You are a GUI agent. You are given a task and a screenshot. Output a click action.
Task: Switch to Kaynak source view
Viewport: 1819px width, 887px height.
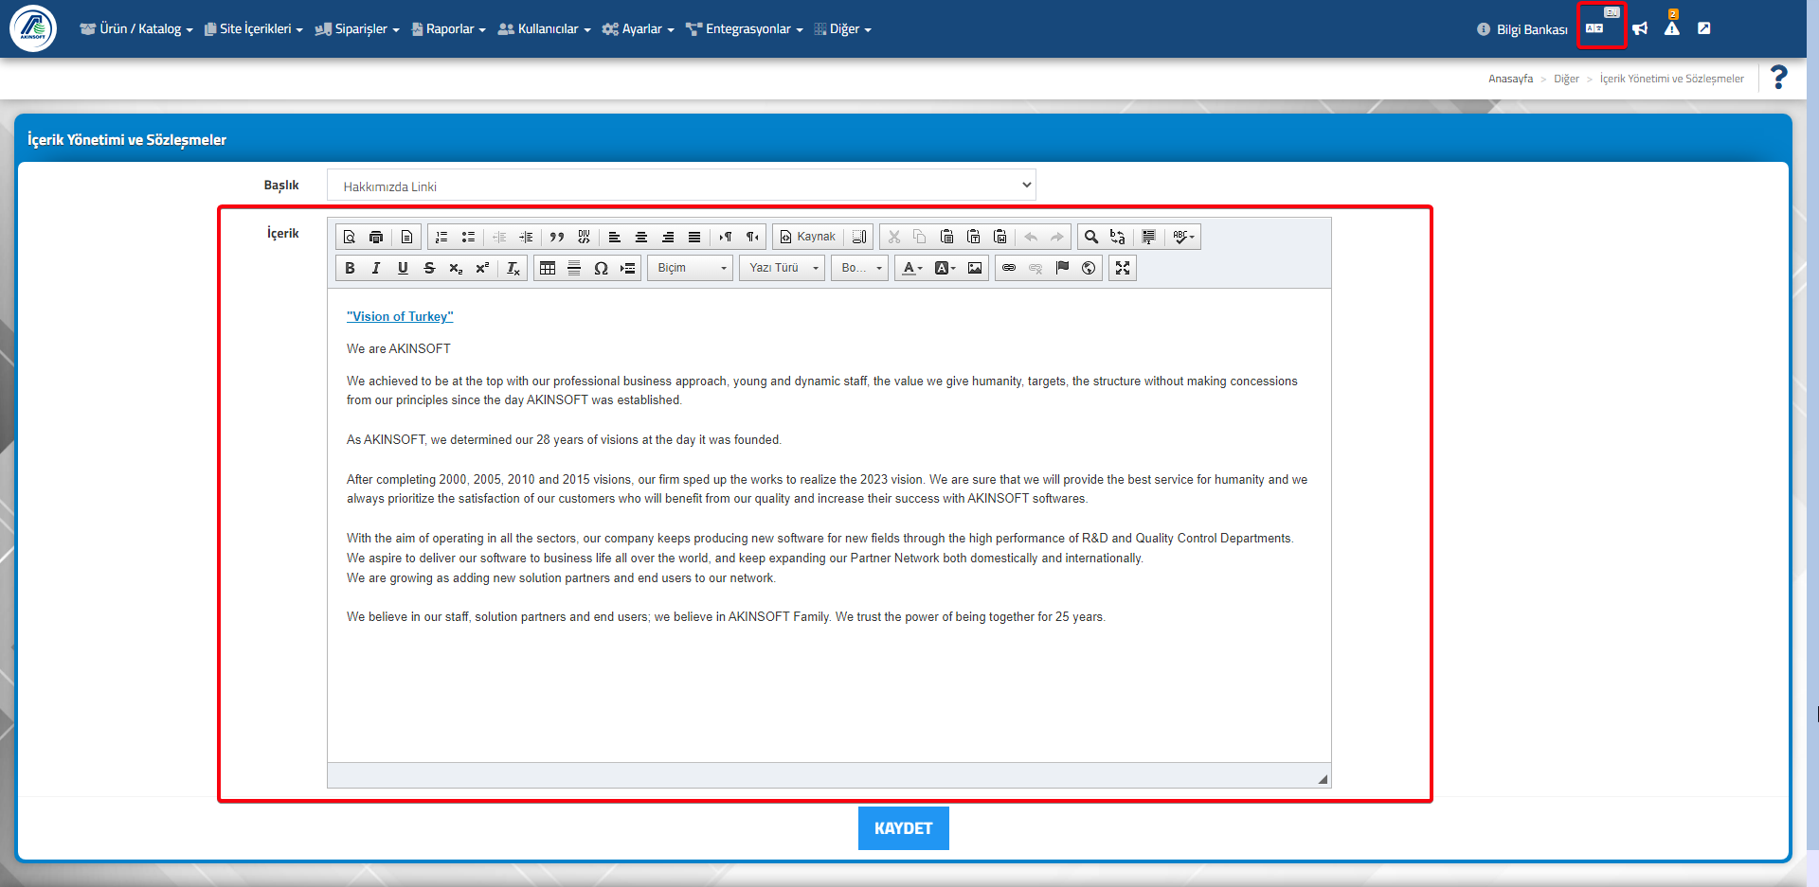pyautogui.click(x=808, y=237)
